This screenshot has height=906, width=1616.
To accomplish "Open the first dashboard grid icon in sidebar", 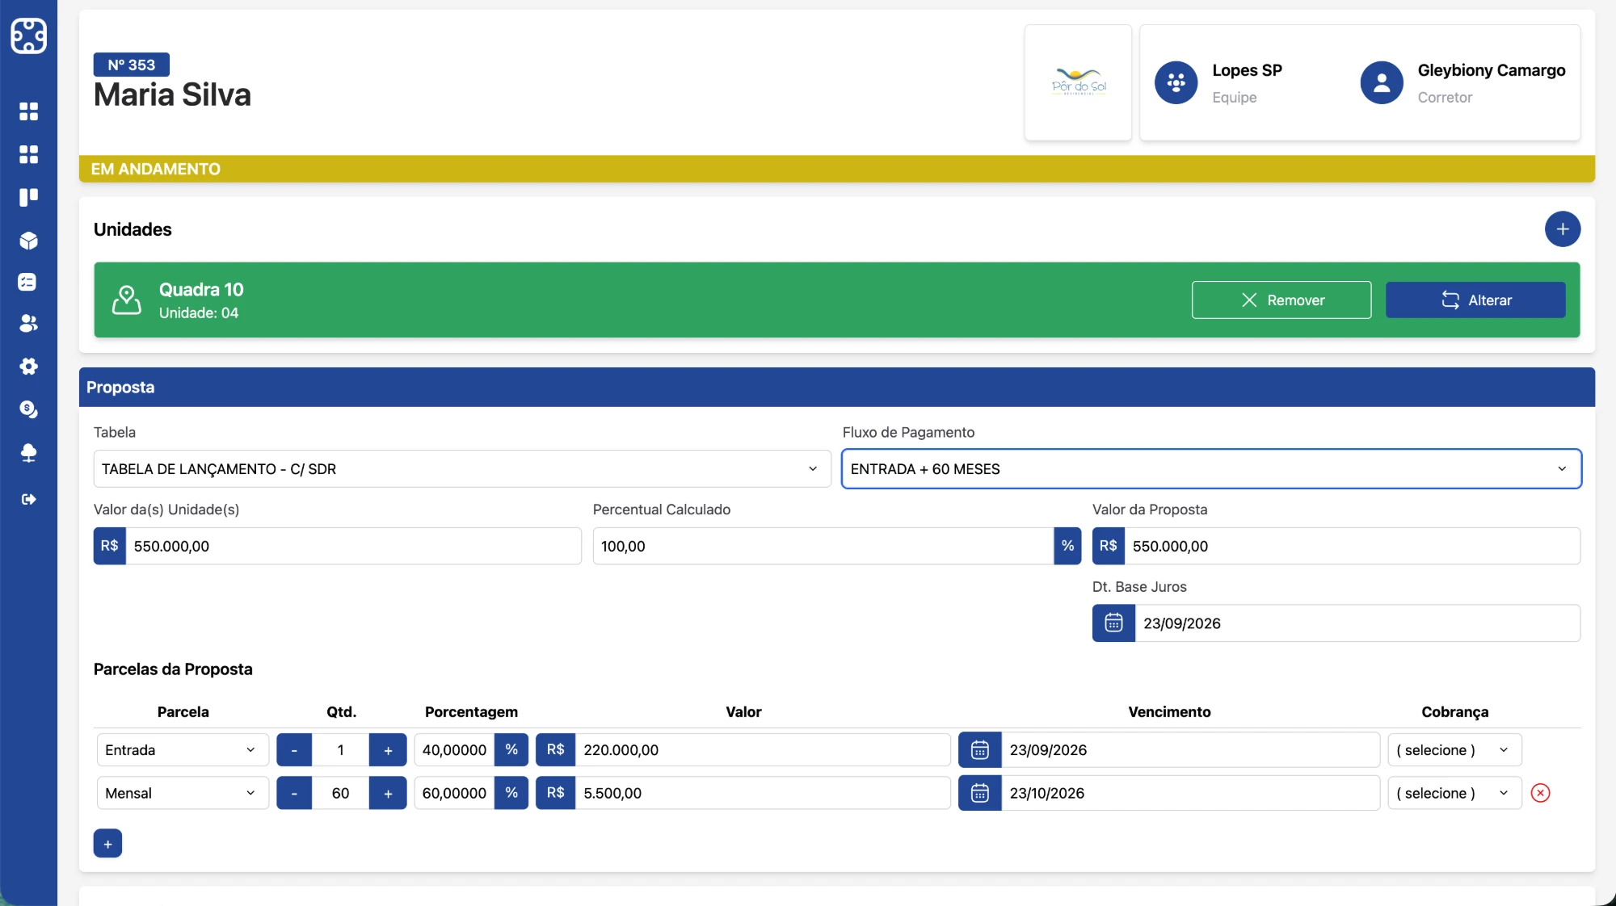I will click(x=28, y=111).
